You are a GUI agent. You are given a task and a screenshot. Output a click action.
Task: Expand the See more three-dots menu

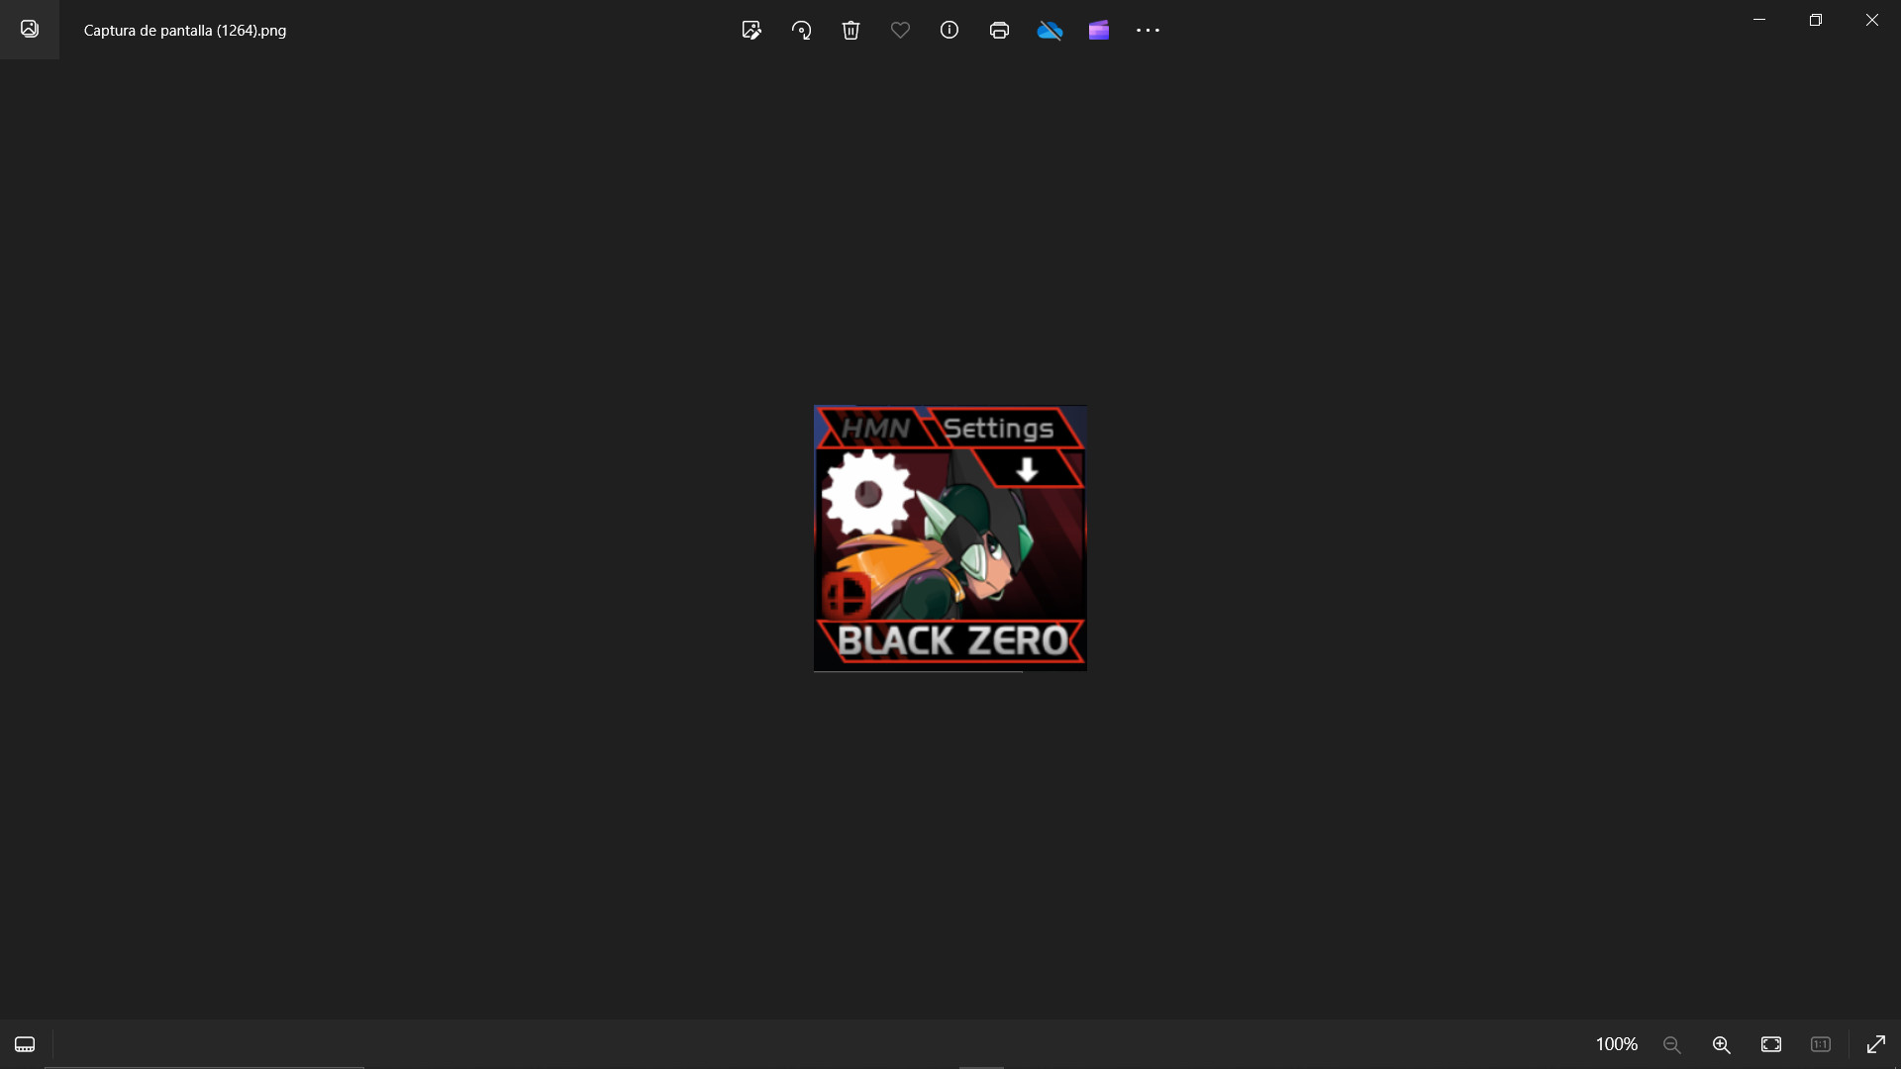click(x=1148, y=31)
